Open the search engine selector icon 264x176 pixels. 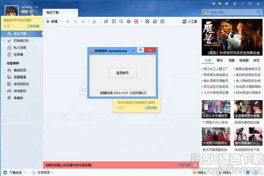click(206, 12)
